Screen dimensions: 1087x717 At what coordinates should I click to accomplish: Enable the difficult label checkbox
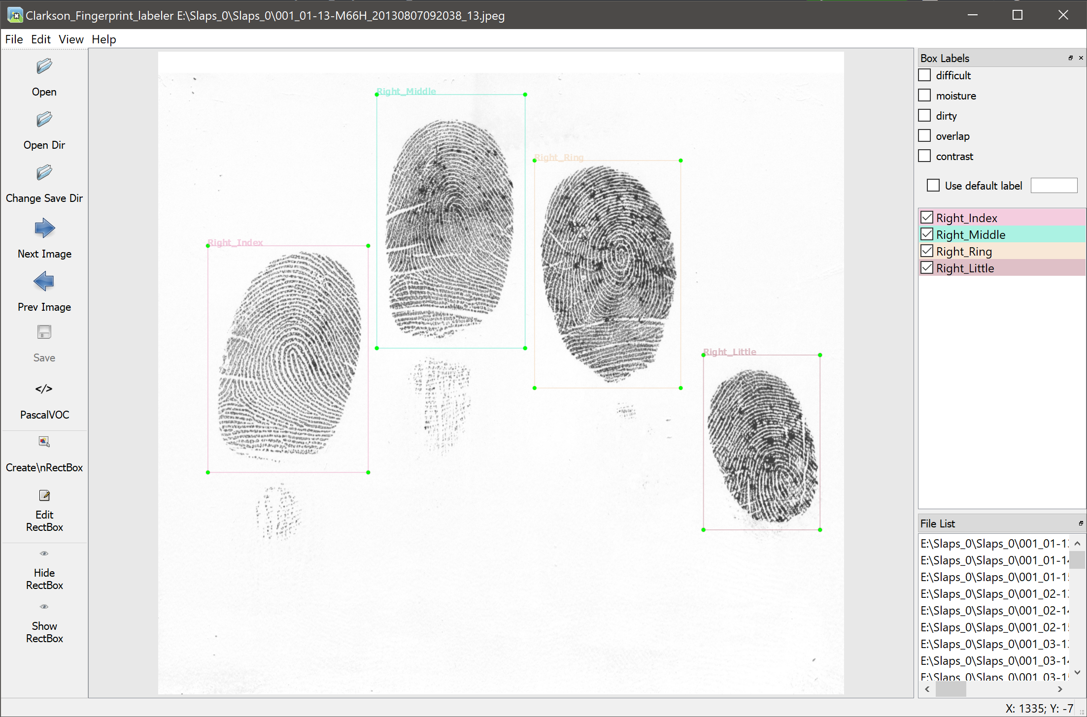coord(924,75)
